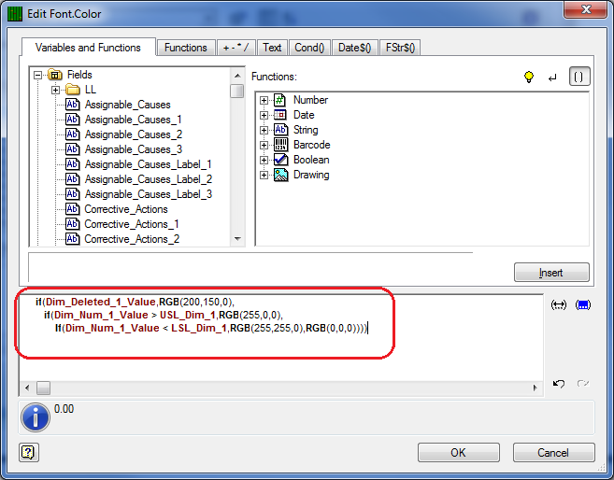Screen dimensions: 614x480
Task: Open the Date$() tab
Action: [x=354, y=48]
